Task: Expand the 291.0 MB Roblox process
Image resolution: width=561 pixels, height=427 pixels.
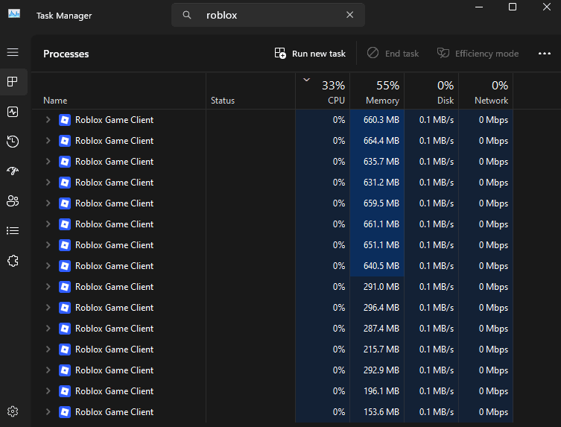Action: coord(48,287)
